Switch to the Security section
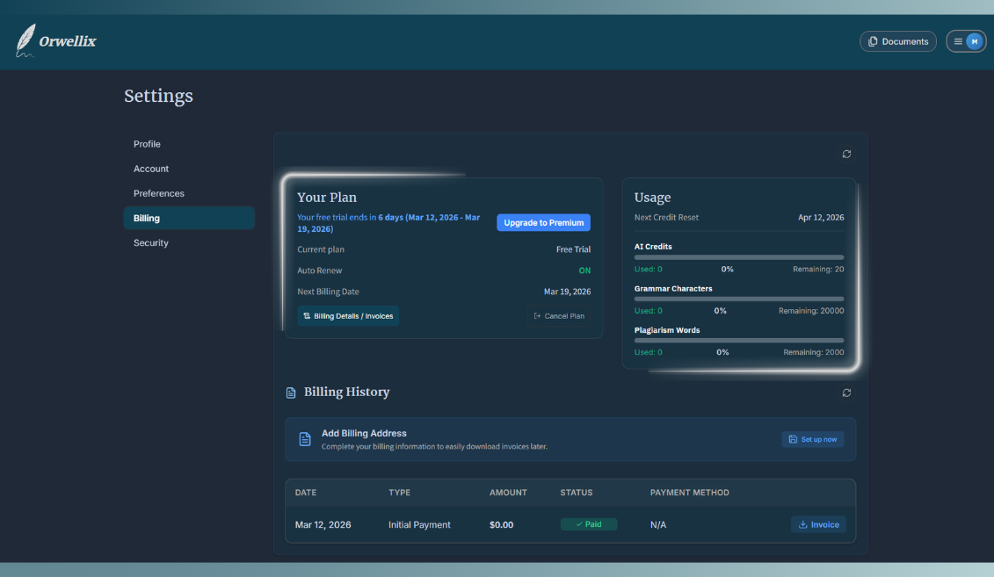This screenshot has height=577, width=994. [150, 242]
